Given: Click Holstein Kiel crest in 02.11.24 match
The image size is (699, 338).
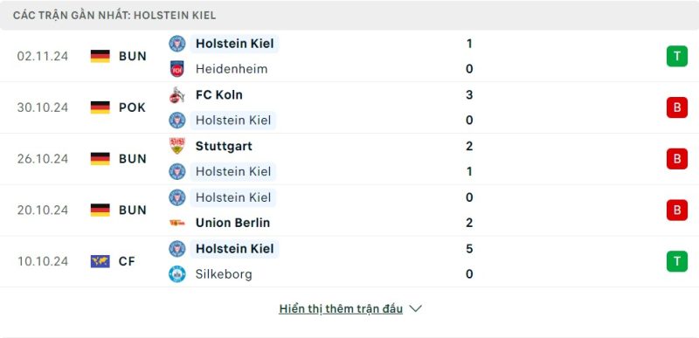Looking at the screenshot, I should click(x=177, y=44).
